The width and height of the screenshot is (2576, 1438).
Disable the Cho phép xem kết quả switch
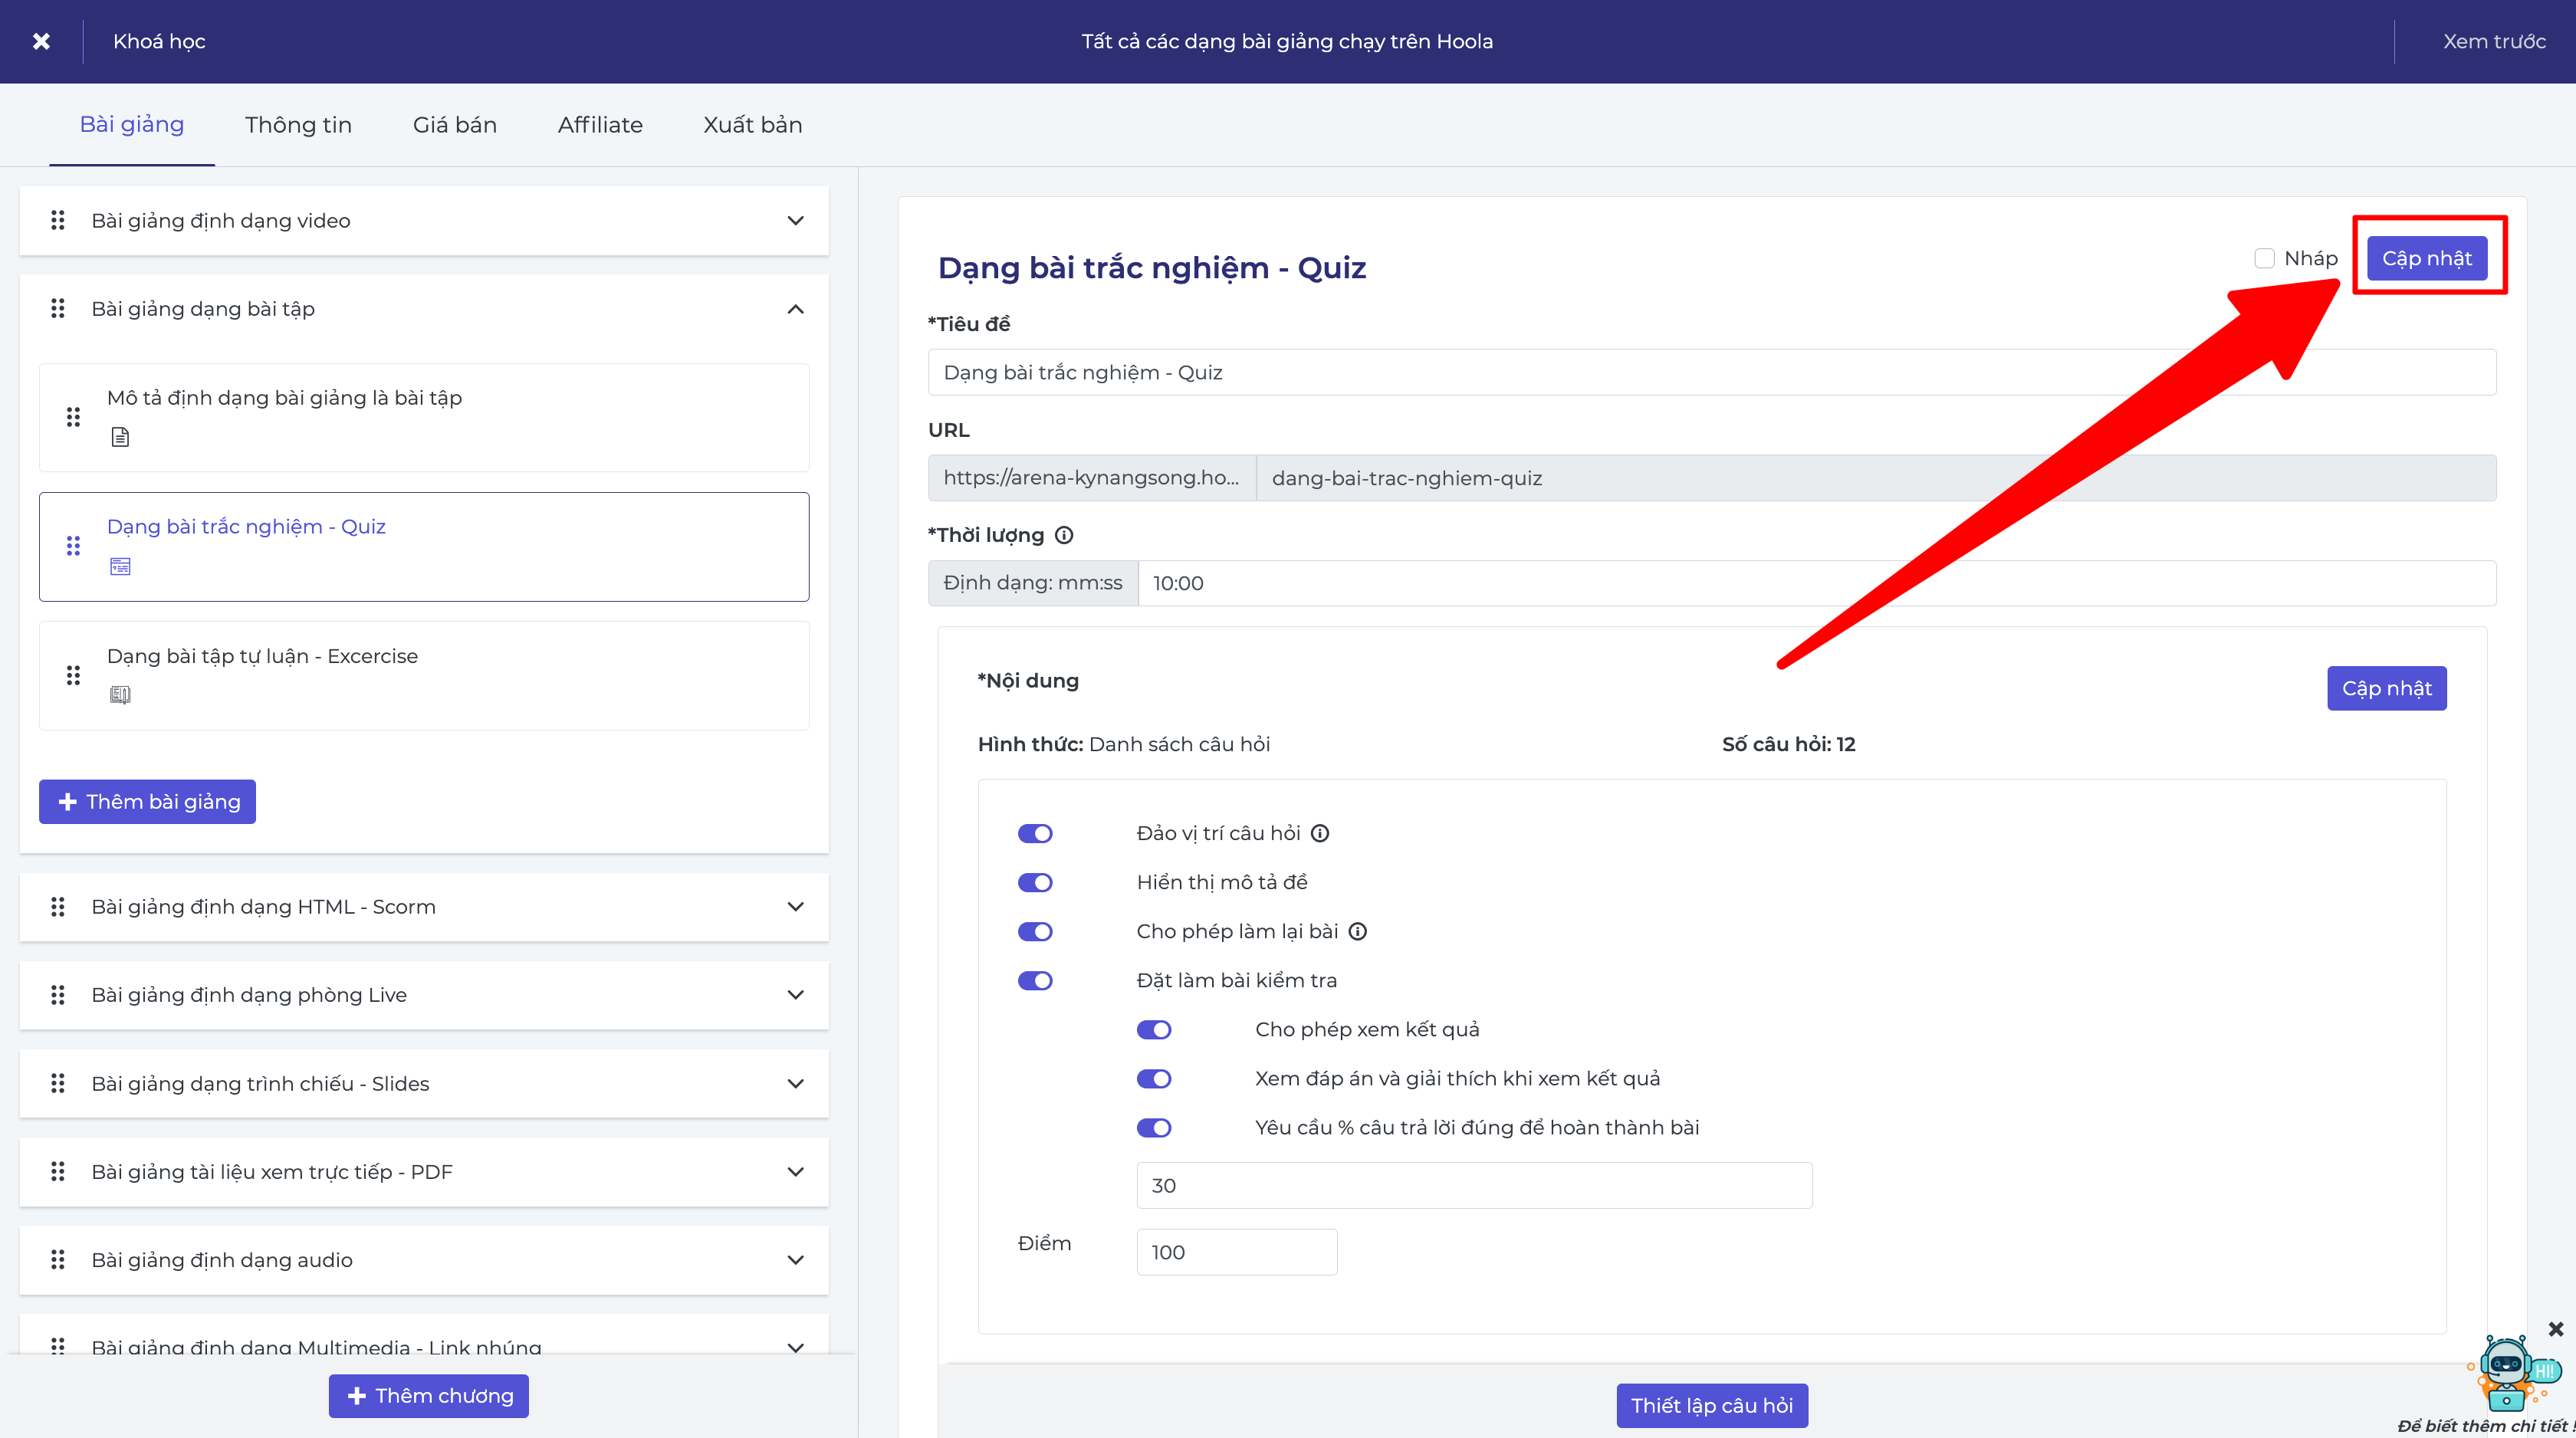tap(1154, 1029)
